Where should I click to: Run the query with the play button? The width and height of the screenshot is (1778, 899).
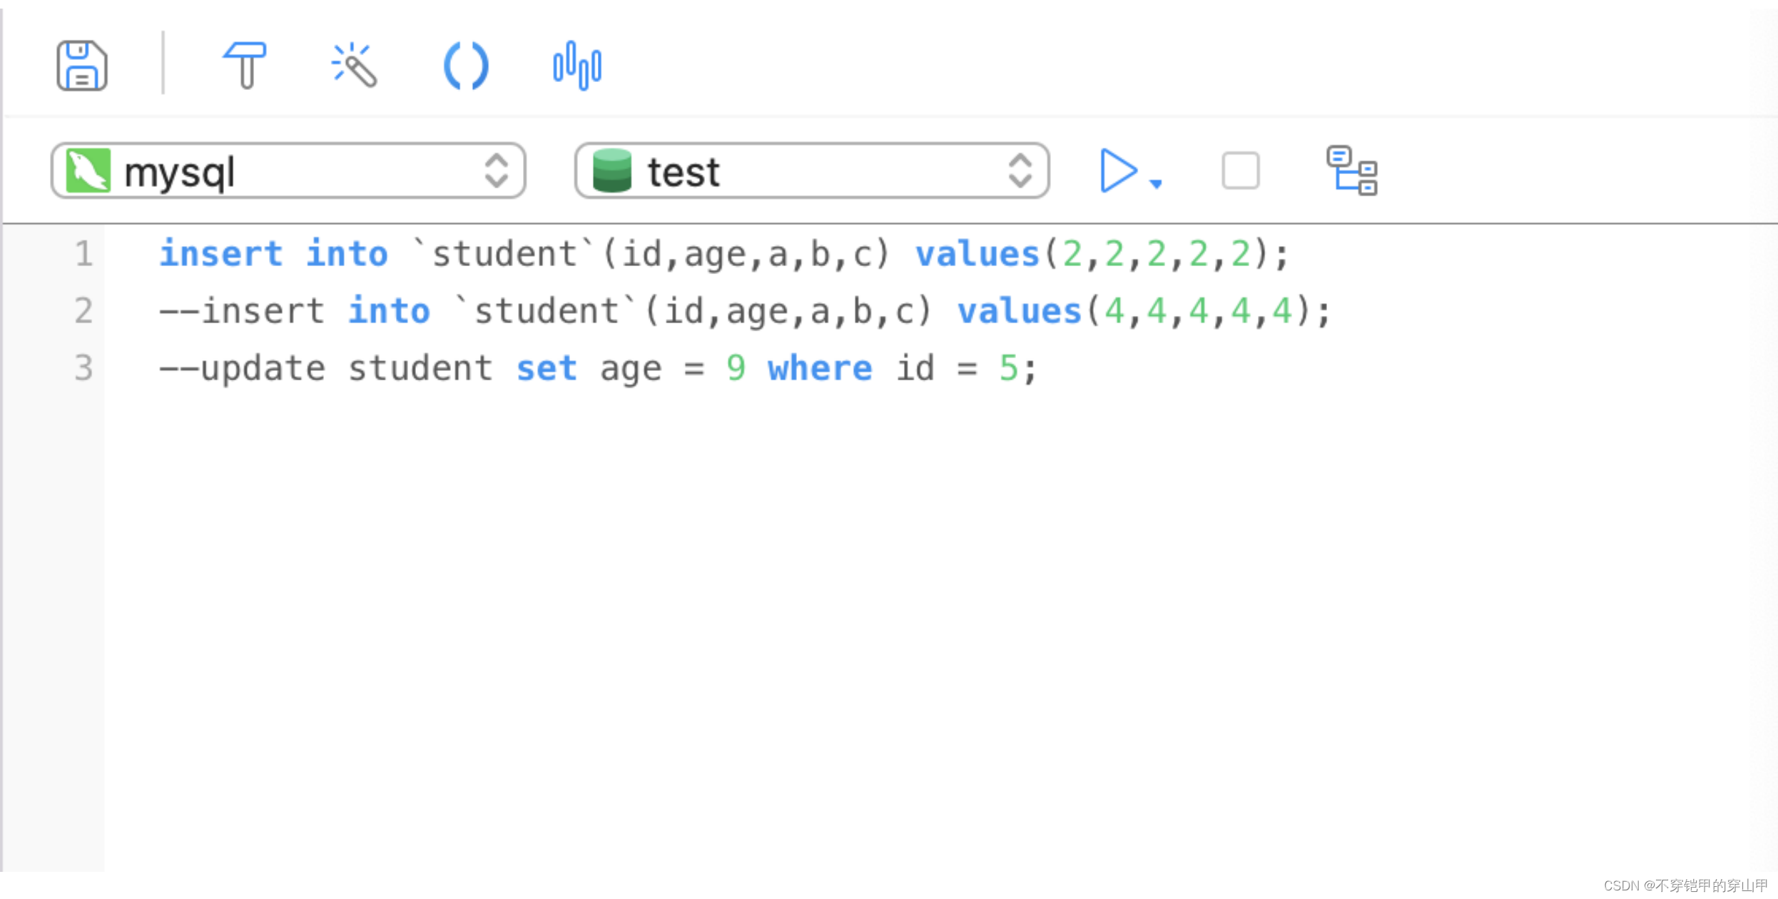tap(1117, 171)
